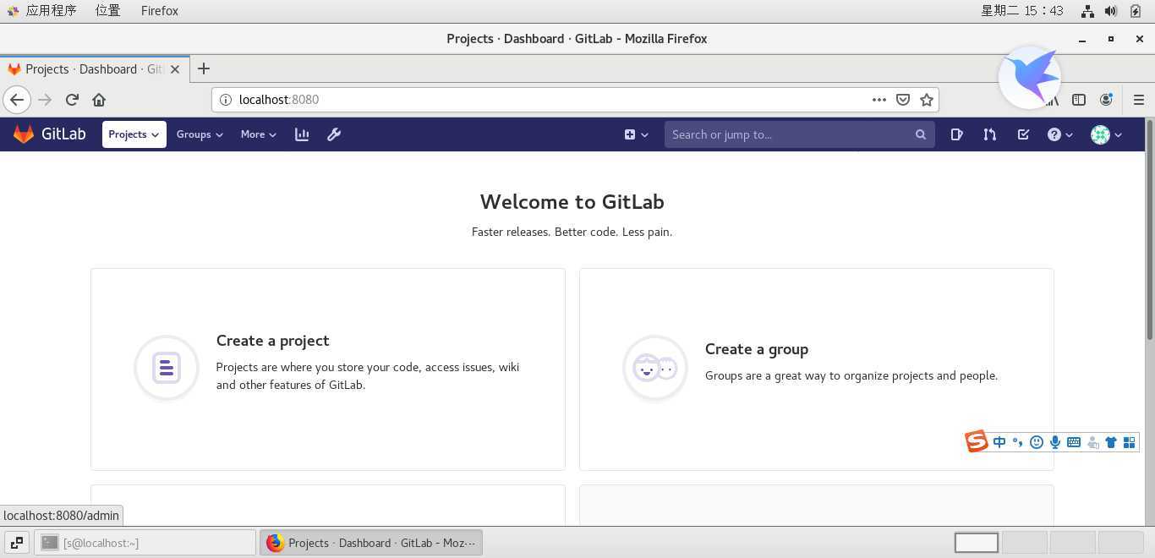
Task: Open the Merge requests icon in navbar
Action: click(989, 134)
